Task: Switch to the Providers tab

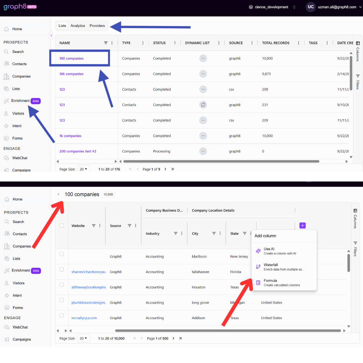Action: [97, 26]
